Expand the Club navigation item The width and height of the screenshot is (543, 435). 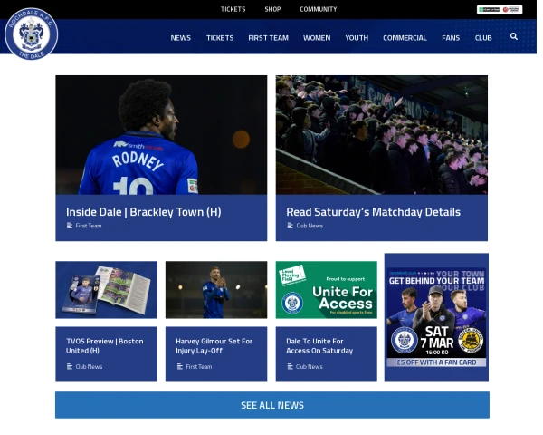coord(483,38)
